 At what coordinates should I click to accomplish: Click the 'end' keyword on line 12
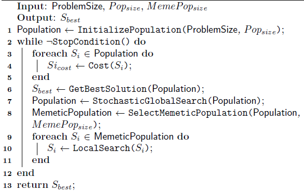[x=25, y=173]
